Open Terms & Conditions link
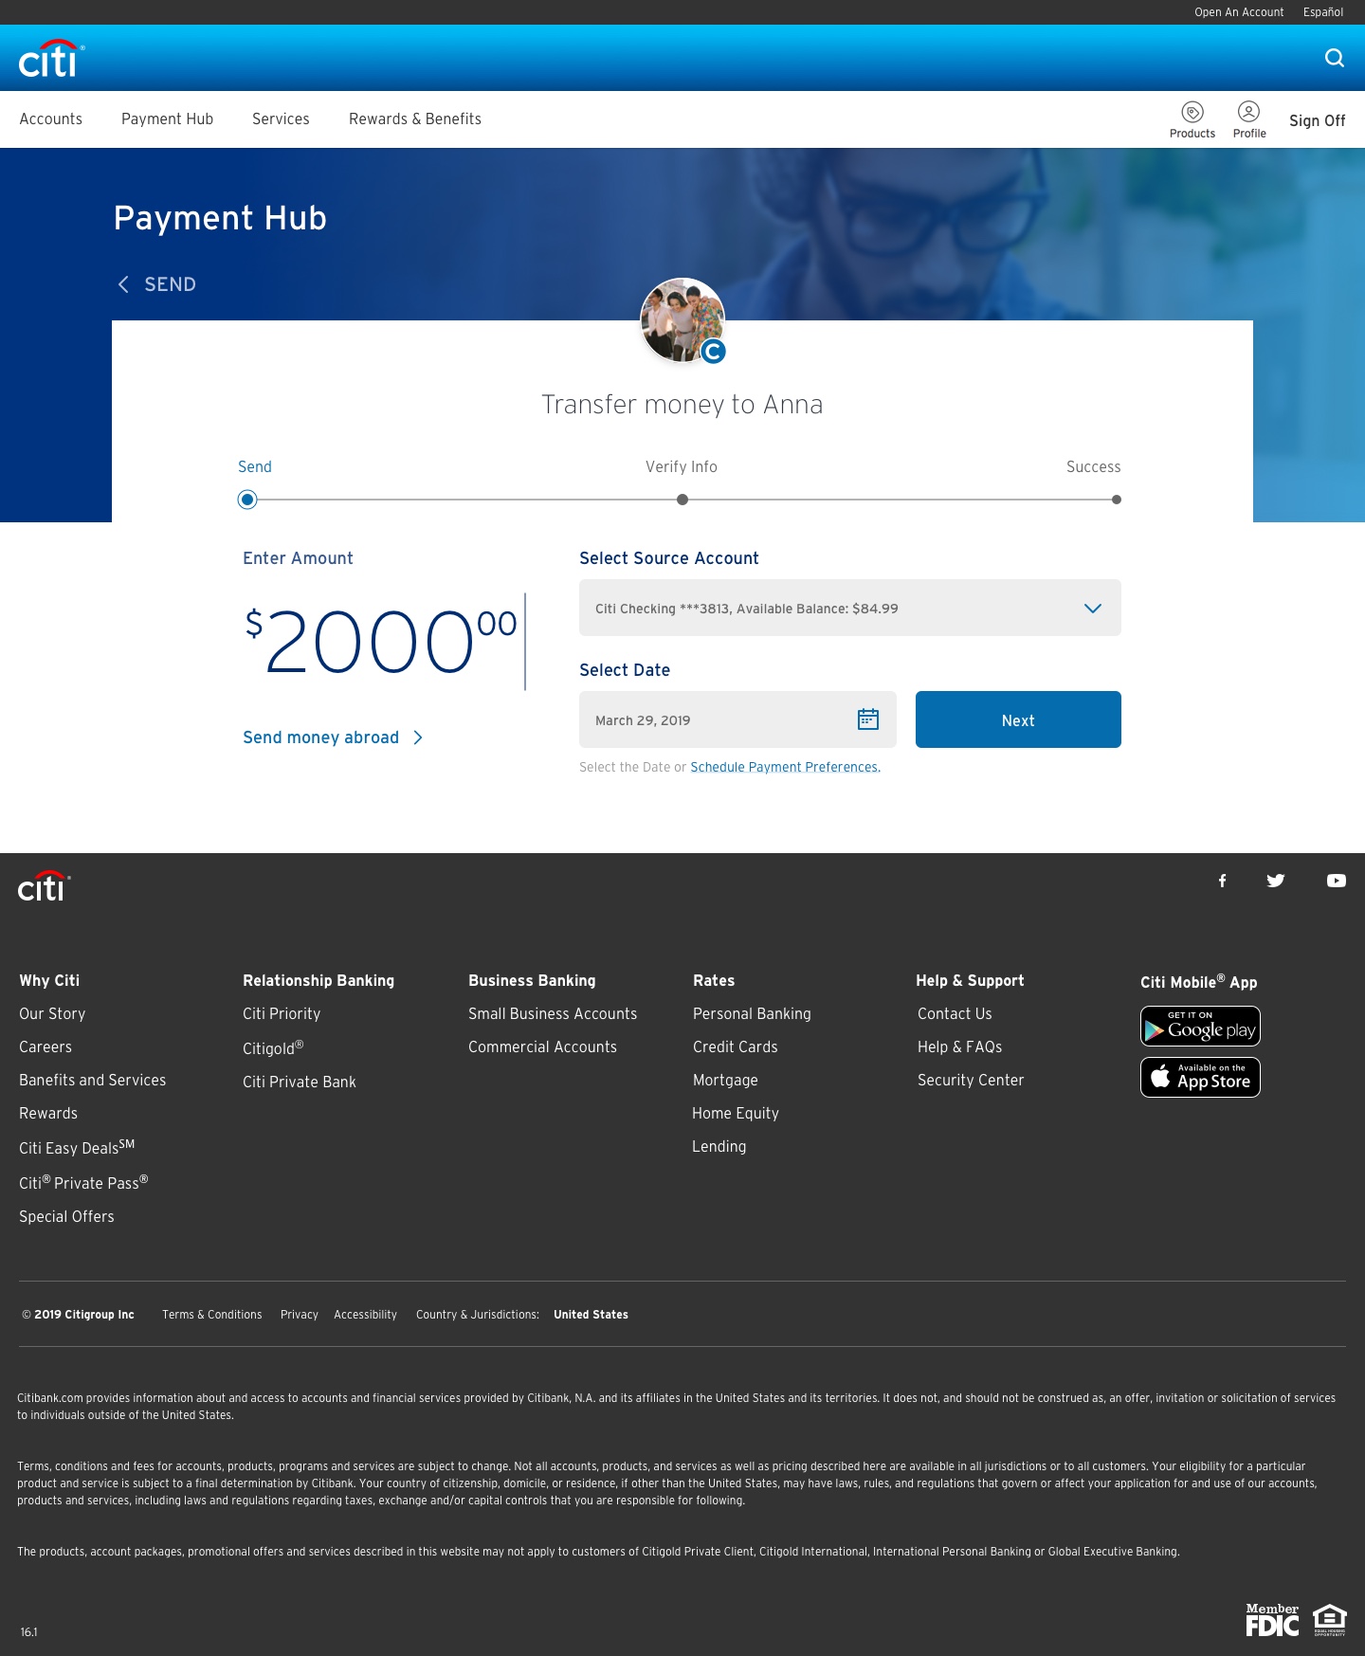The image size is (1365, 1656). coord(212,1314)
